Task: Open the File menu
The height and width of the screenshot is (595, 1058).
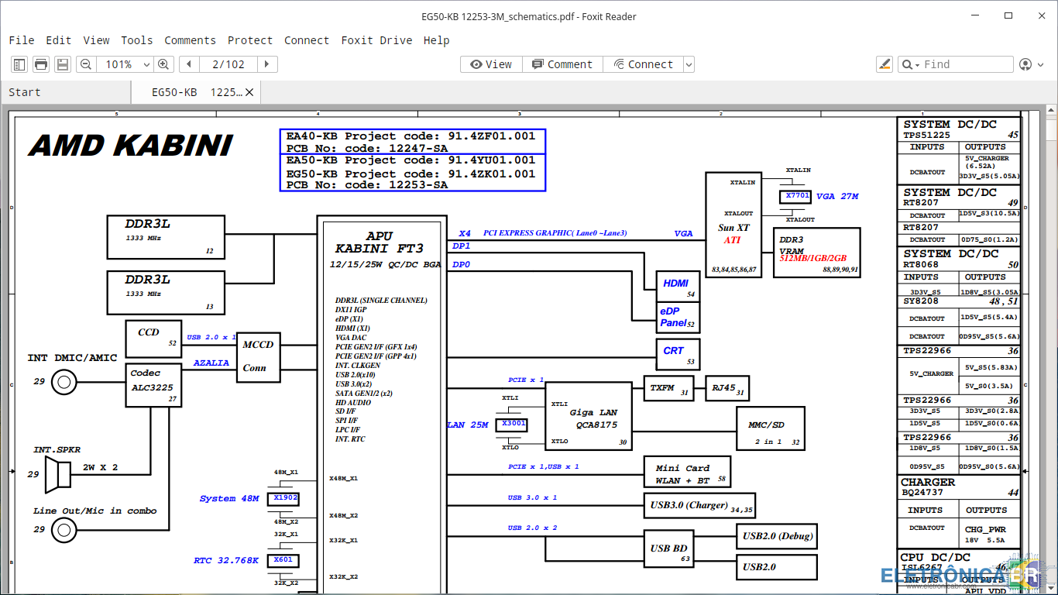Action: pyautogui.click(x=22, y=40)
